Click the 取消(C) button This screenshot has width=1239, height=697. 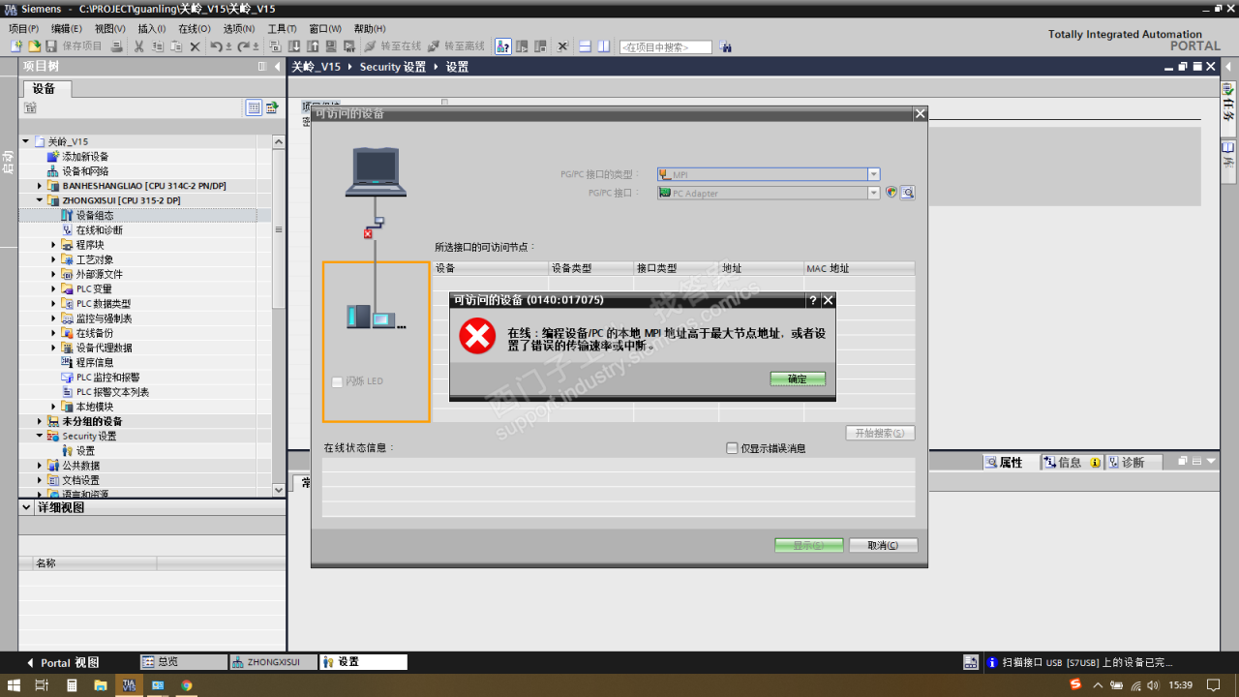point(883,545)
